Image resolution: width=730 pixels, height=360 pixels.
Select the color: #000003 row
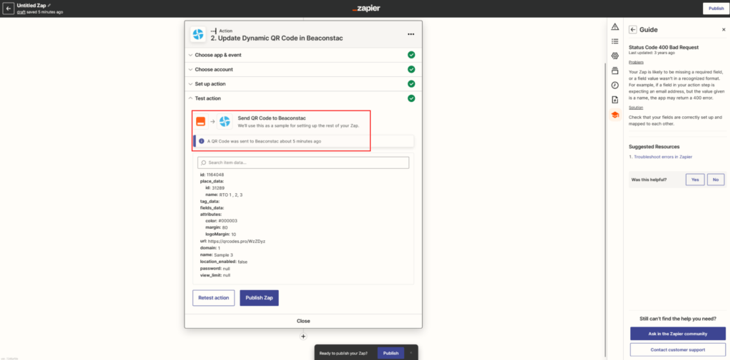tap(222, 221)
